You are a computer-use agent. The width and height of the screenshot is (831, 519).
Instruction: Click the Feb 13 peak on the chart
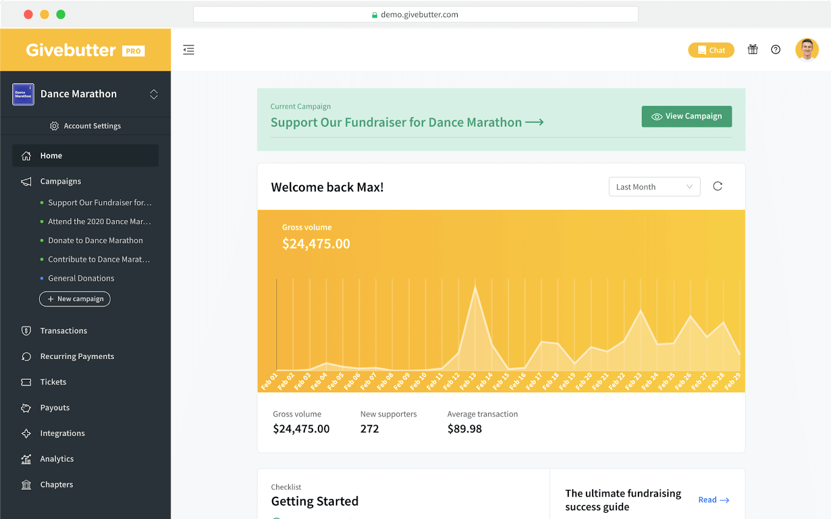click(475, 286)
